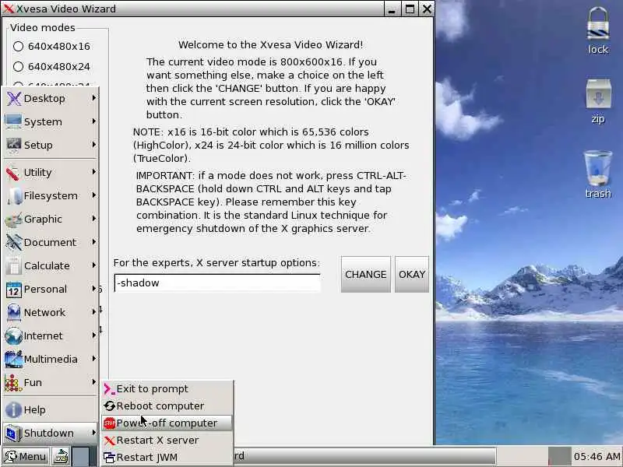Click the Utility menu knife icon
Viewport: 623px width, 467px height.
pos(13,173)
